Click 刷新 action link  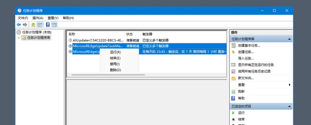(x=241, y=92)
